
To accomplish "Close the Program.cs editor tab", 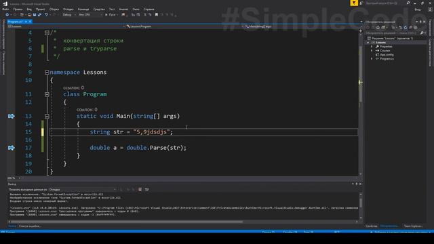I will coord(30,22).
